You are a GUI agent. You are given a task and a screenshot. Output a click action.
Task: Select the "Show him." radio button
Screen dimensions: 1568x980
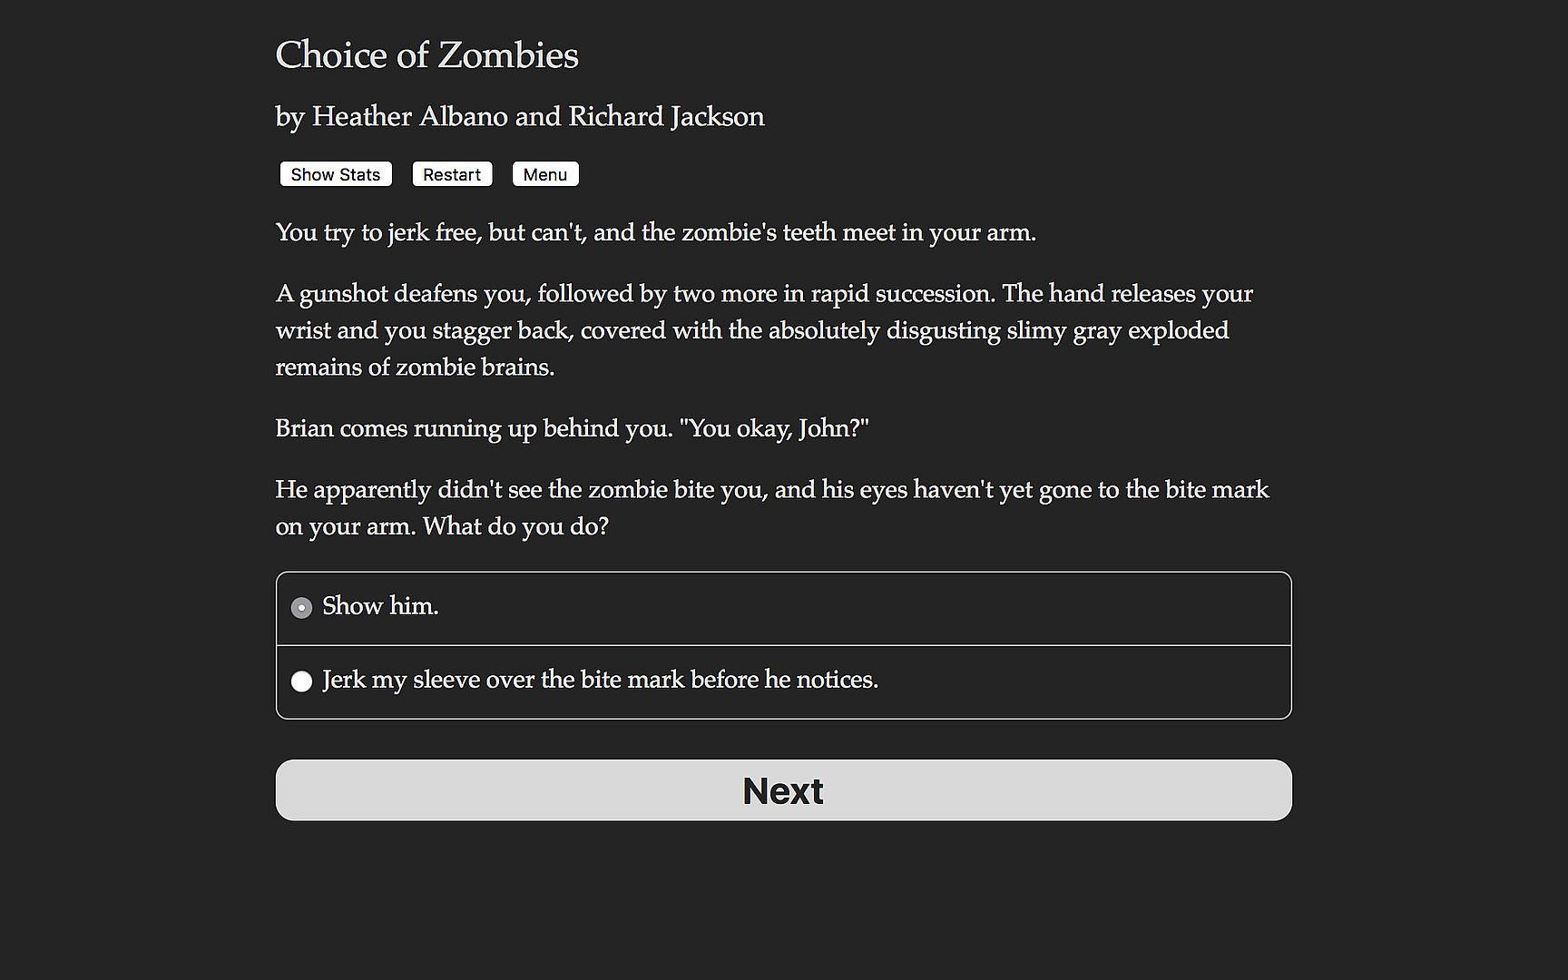[301, 607]
